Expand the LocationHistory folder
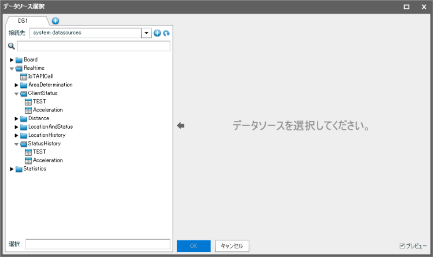The image size is (433, 257). click(x=16, y=135)
